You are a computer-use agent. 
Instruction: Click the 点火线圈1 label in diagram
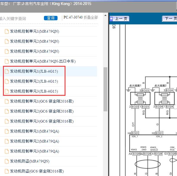click(135, 86)
